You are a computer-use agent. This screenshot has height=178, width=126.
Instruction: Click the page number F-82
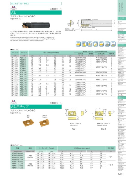click(x=120, y=174)
